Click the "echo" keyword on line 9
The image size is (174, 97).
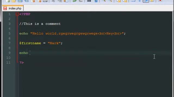point(24,53)
